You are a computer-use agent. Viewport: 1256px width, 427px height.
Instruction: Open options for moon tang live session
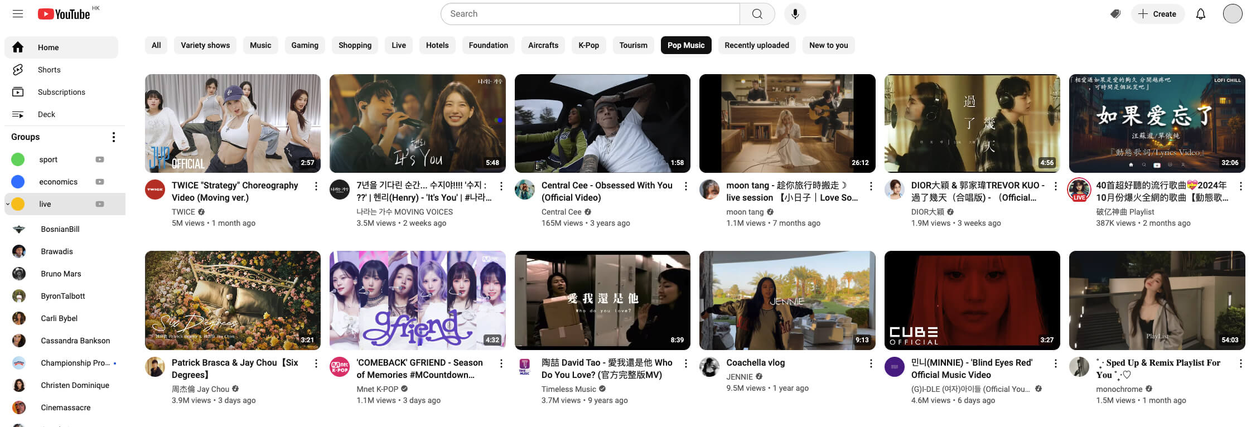pyautogui.click(x=871, y=186)
